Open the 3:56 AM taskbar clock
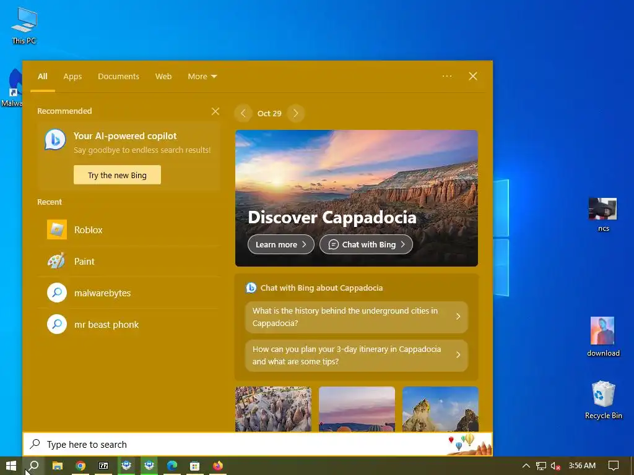The image size is (634, 475). [x=582, y=466]
